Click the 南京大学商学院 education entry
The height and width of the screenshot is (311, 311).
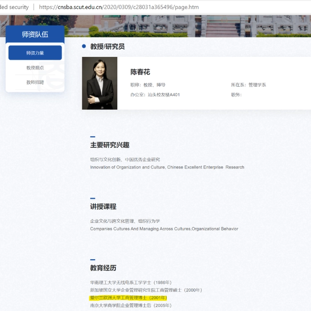click(131, 306)
